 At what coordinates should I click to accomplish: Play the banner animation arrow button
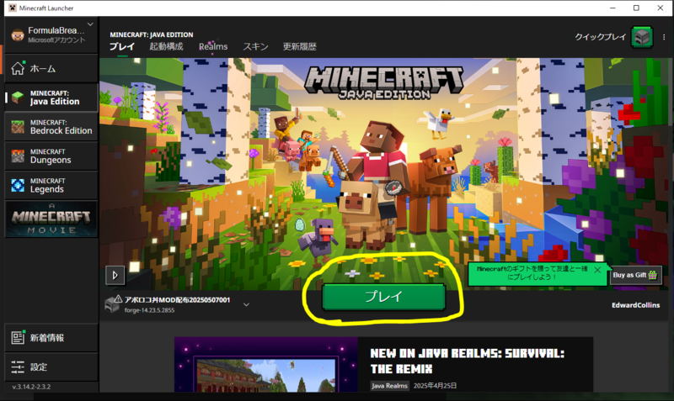click(x=115, y=276)
